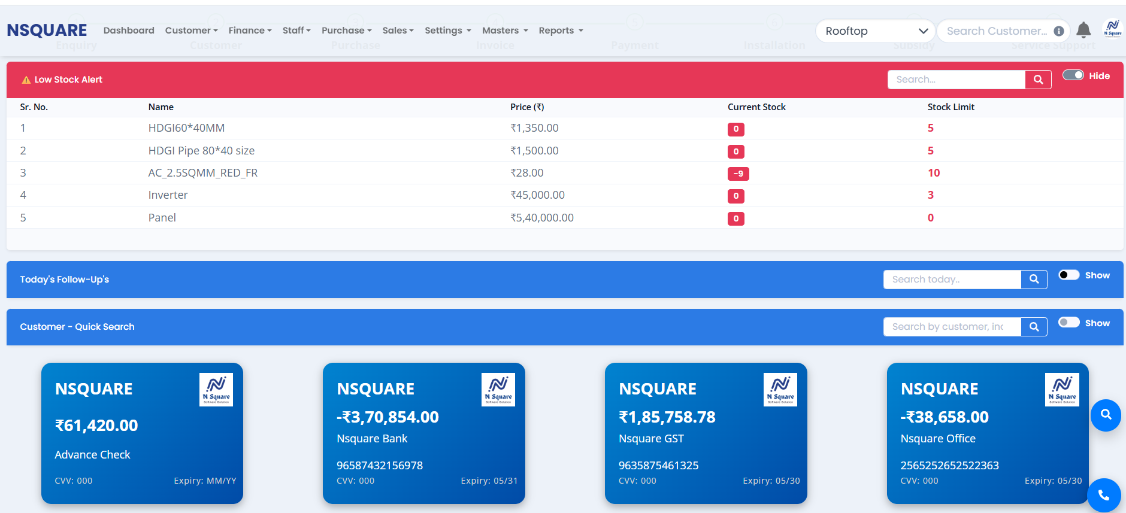Click the notification bell icon
The height and width of the screenshot is (513, 1126).
point(1083,30)
